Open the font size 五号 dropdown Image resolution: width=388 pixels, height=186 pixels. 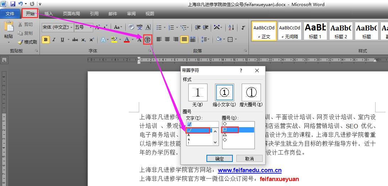pyautogui.click(x=83, y=27)
